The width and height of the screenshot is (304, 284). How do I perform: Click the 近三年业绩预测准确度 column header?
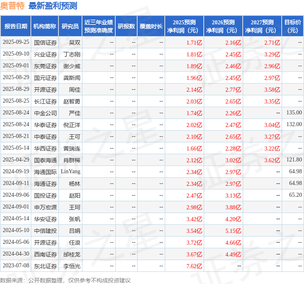[98, 26]
